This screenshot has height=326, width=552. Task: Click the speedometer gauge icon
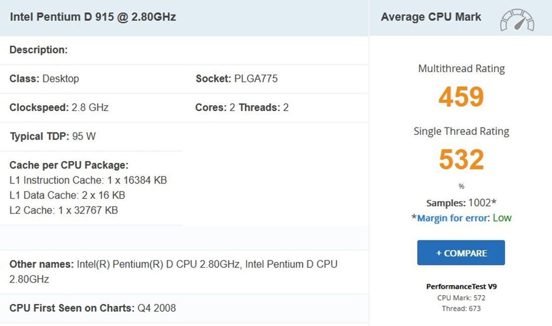[x=517, y=20]
